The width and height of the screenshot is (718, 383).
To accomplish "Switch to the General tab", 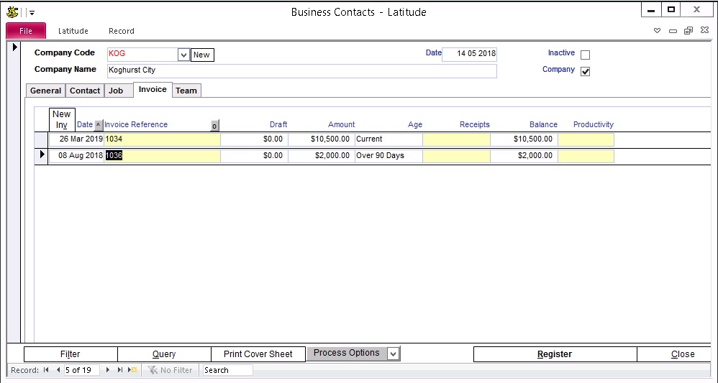I will point(45,91).
